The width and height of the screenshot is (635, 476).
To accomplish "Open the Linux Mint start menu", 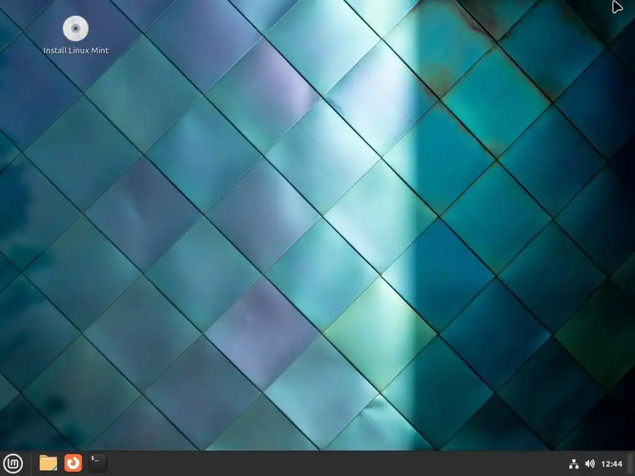I will (x=13, y=464).
